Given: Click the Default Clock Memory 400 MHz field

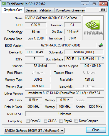Looking at the screenshot, I should click(65, 107).
